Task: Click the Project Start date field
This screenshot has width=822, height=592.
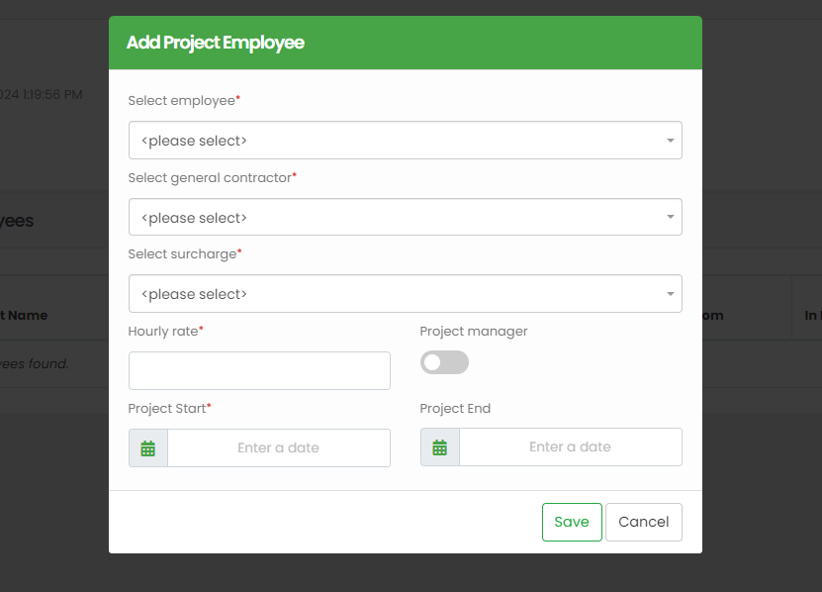Action: tap(278, 448)
